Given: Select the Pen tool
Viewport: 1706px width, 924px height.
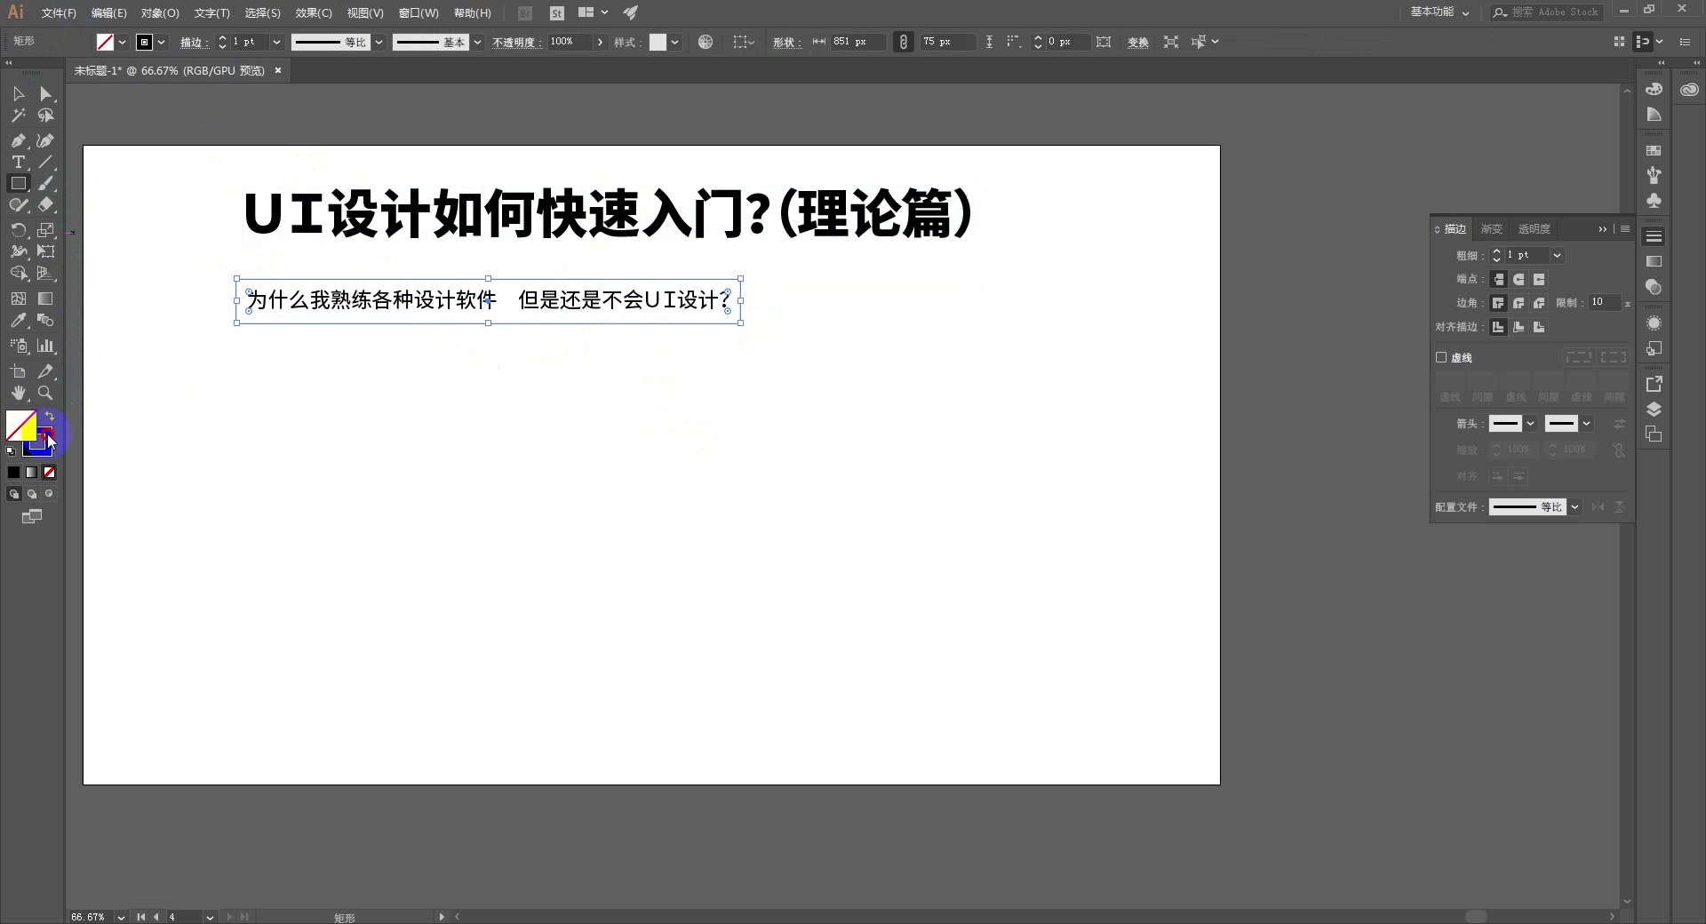Looking at the screenshot, I should [x=18, y=140].
